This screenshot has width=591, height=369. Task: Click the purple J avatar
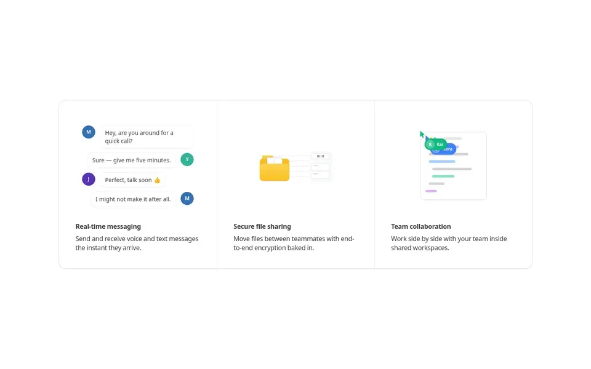click(x=89, y=179)
